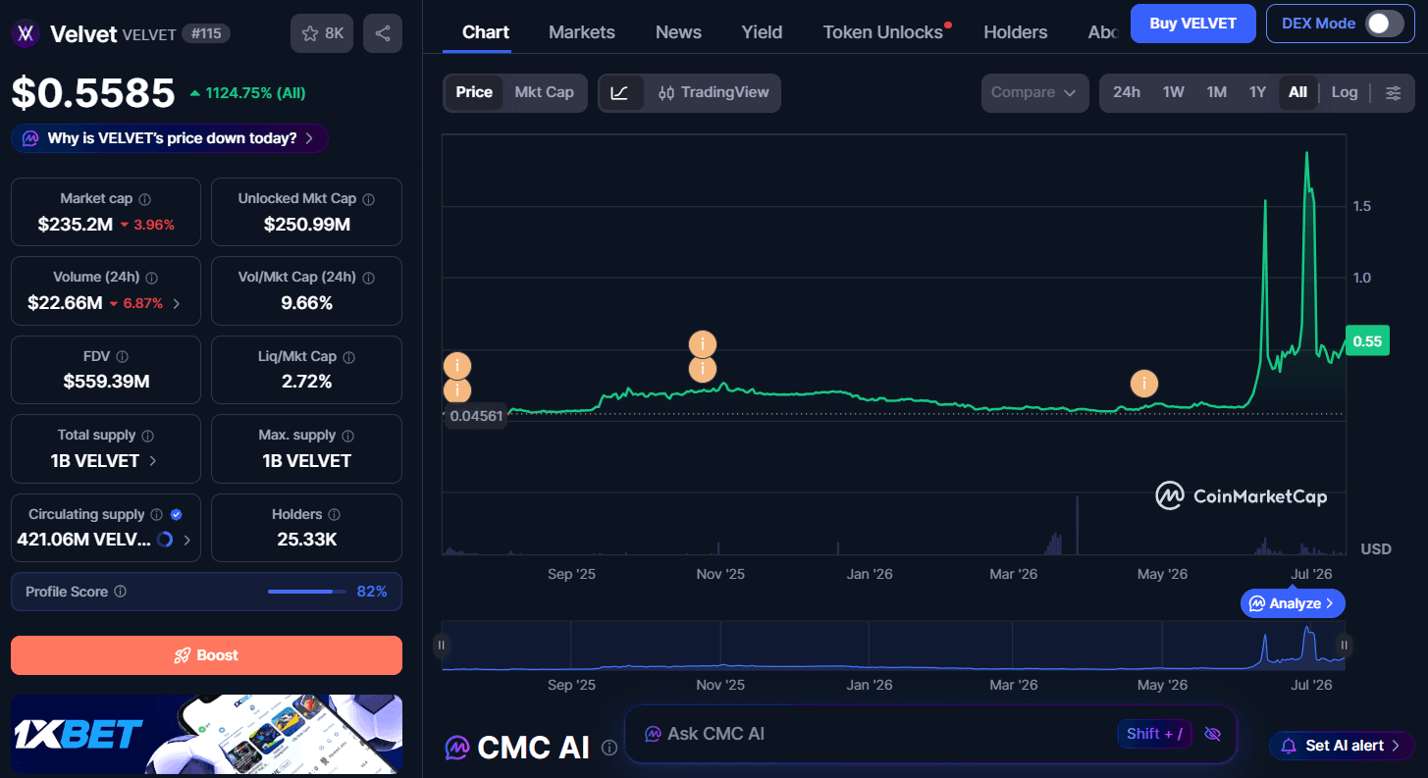Click the info icon next to Market cap
The width and height of the screenshot is (1428, 778).
(144, 199)
